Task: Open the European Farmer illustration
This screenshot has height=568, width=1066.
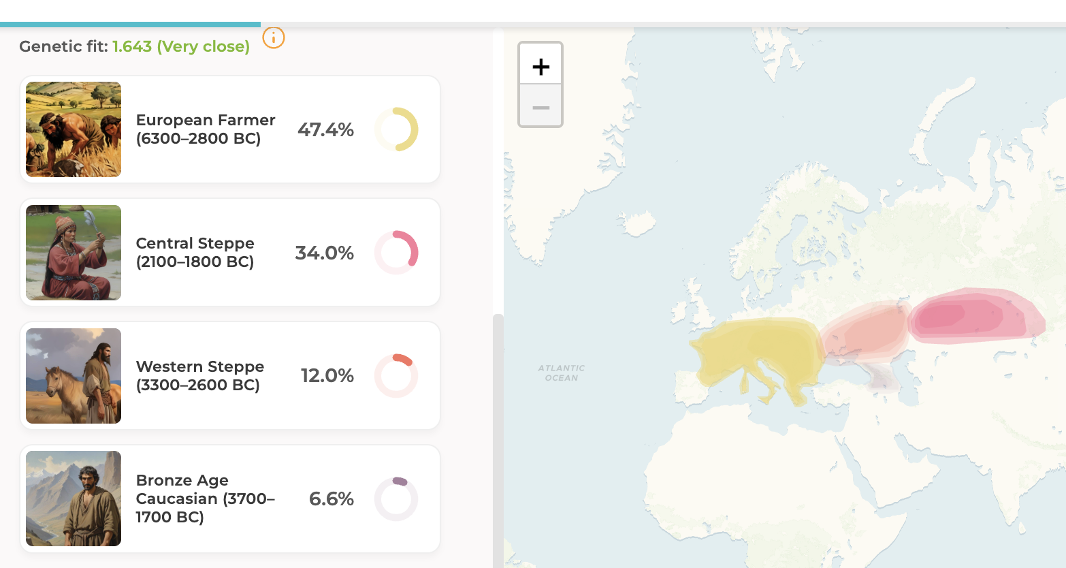Action: [x=74, y=129]
